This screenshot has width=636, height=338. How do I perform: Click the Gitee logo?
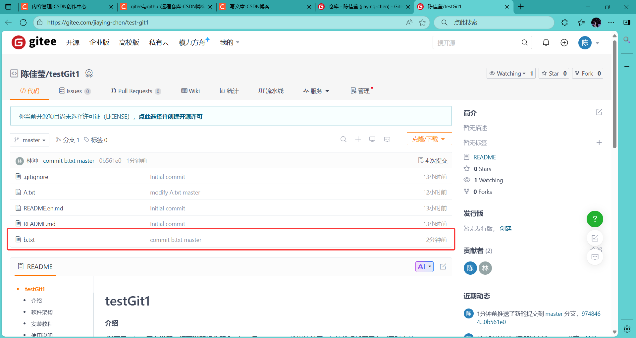[34, 42]
